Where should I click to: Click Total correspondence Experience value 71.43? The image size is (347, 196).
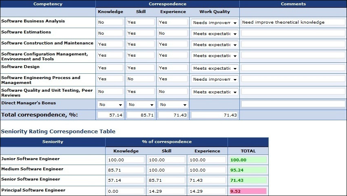click(x=173, y=115)
